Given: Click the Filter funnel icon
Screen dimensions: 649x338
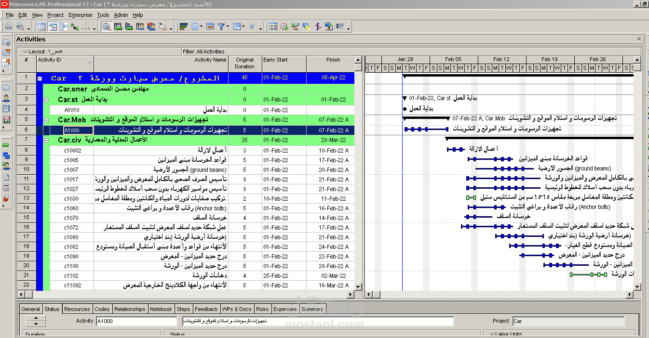Looking at the screenshot, I should point(221,27).
